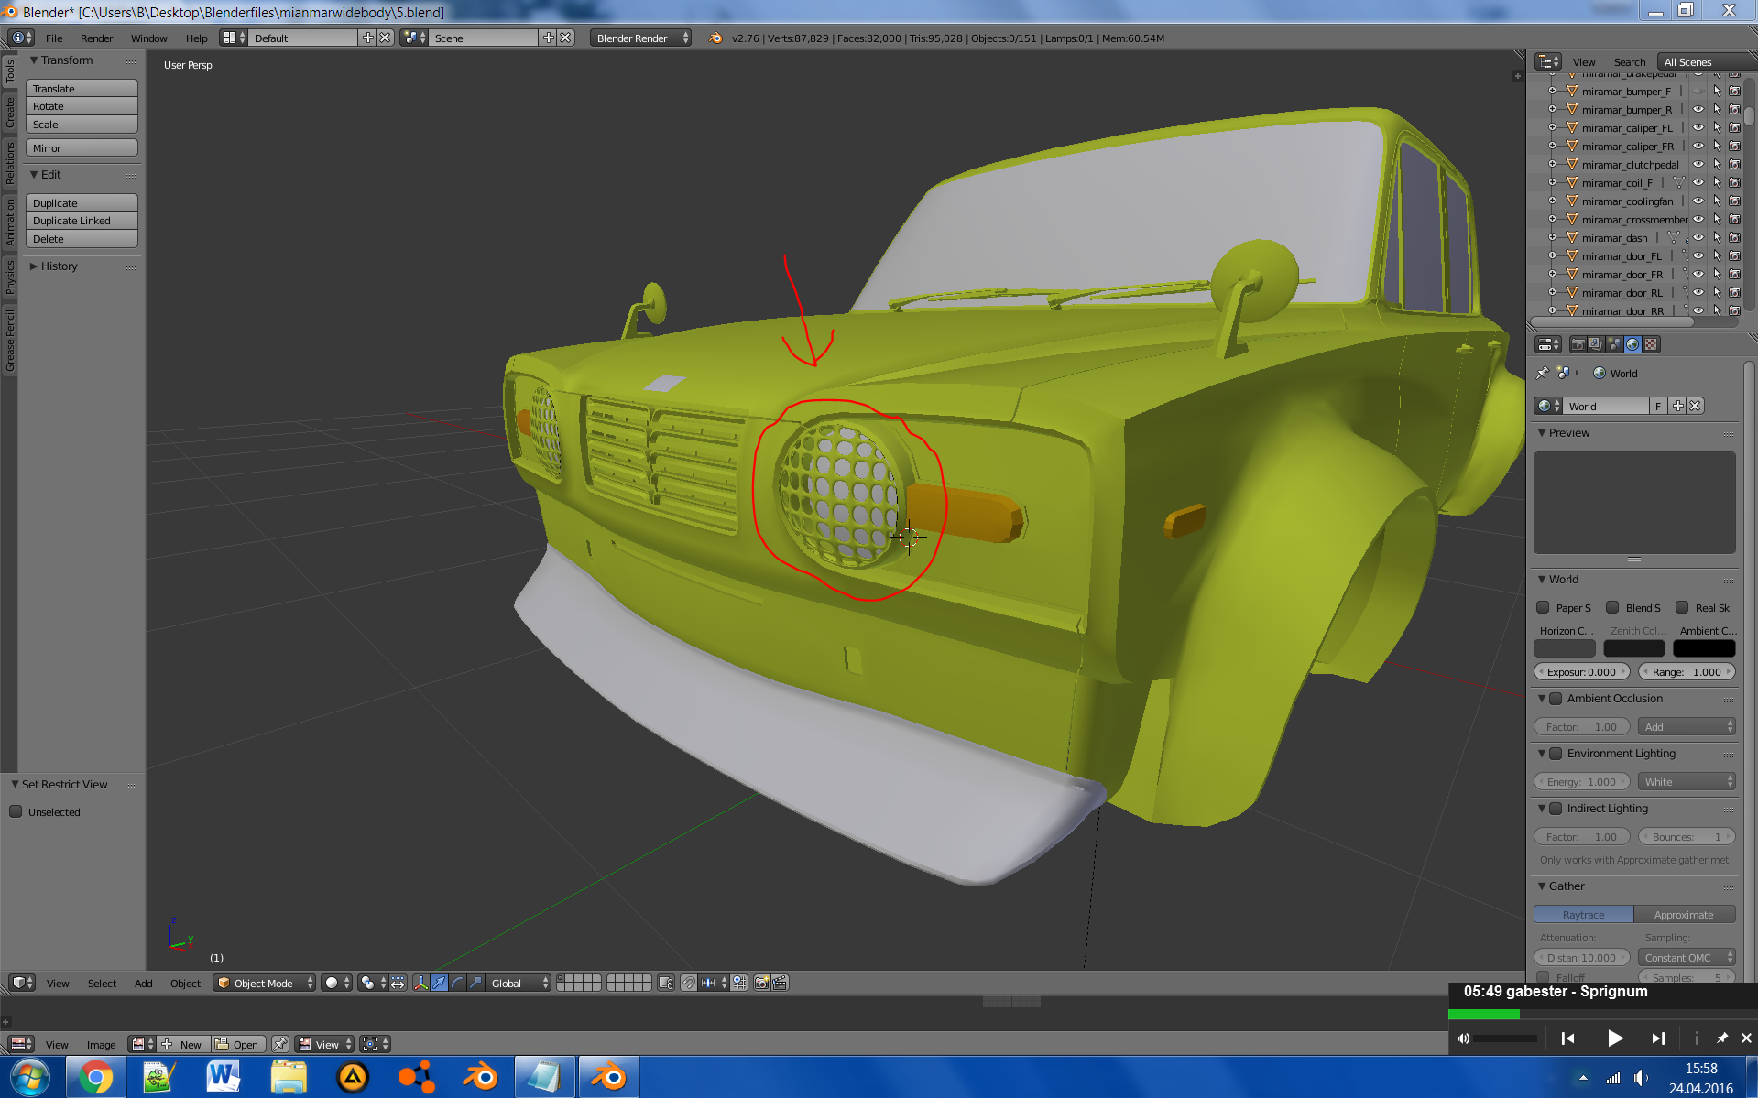Screen dimensions: 1758x1098
Task: Open Render properties tab camera icon
Action: (x=1578, y=344)
